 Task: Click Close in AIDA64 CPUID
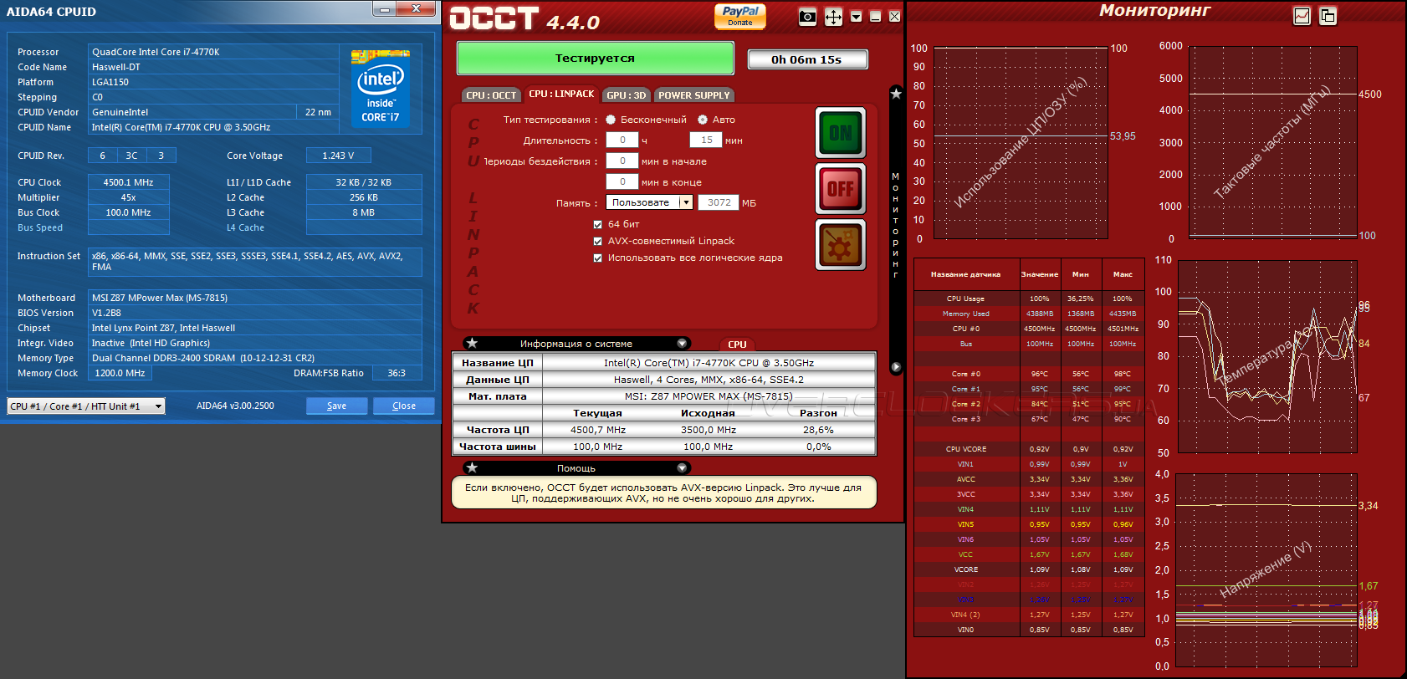(404, 406)
